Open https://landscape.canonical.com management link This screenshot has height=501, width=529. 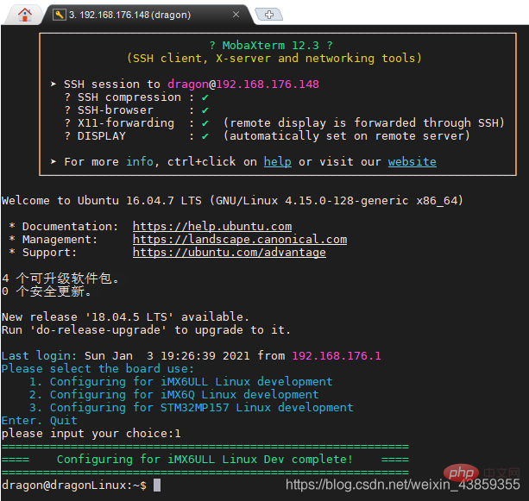click(240, 240)
